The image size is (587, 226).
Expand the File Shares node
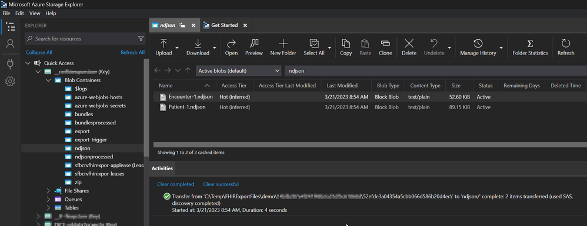tap(48, 191)
